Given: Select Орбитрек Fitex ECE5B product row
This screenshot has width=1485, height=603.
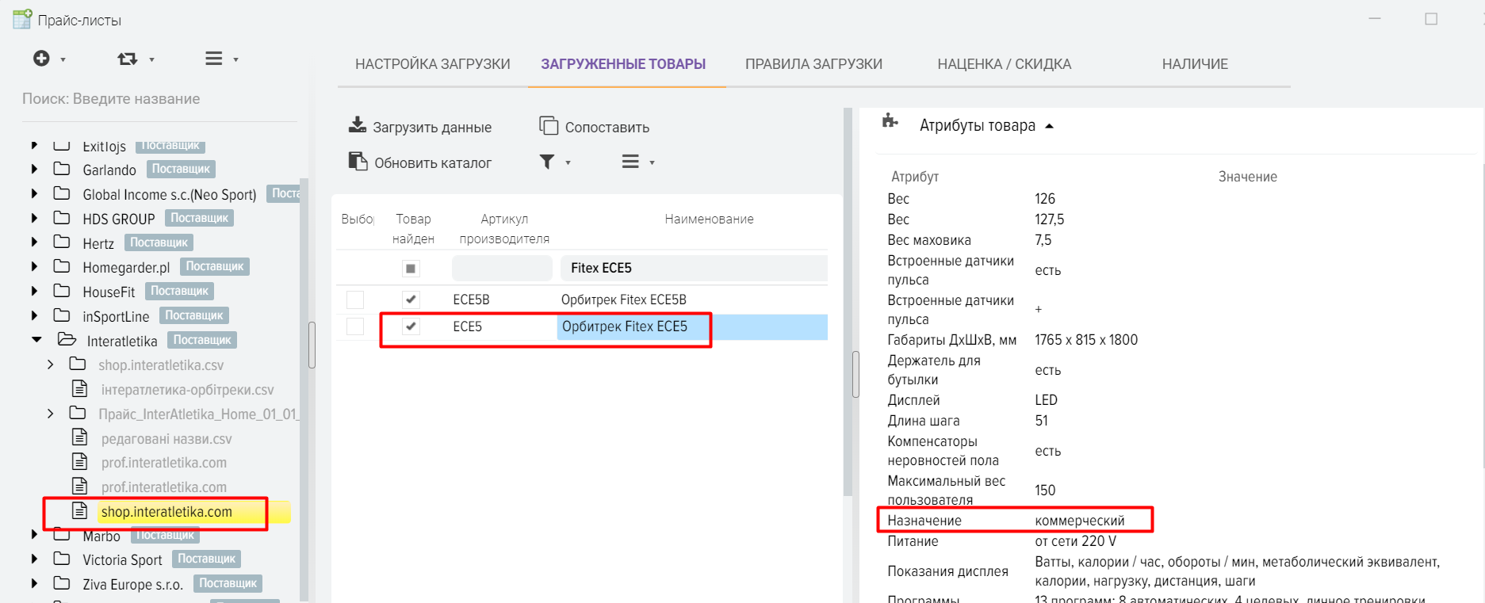Looking at the screenshot, I should tap(583, 300).
